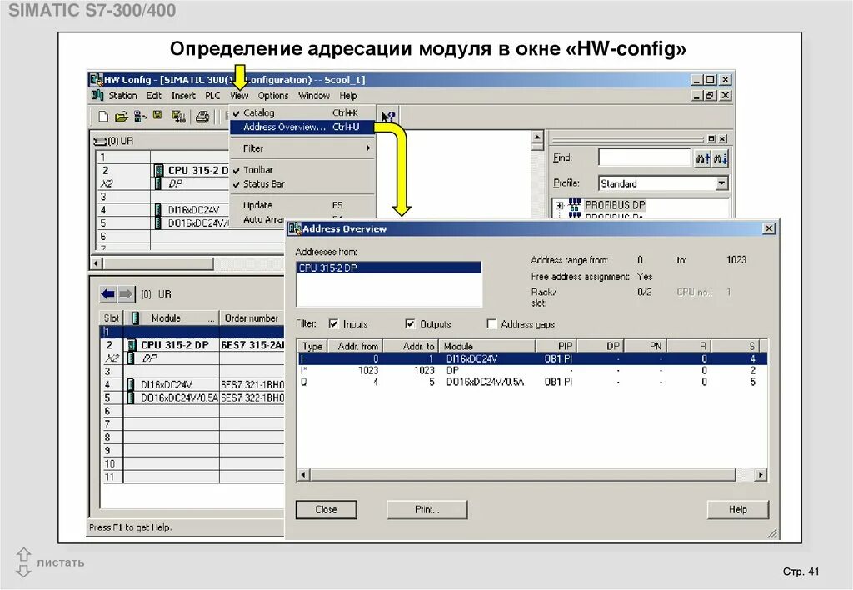This screenshot has height=590, width=853.
Task: Select the Update menu entry
Action: coord(302,205)
